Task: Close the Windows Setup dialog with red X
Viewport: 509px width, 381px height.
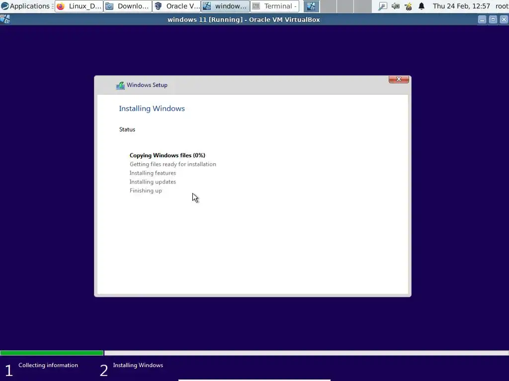Action: click(399, 79)
